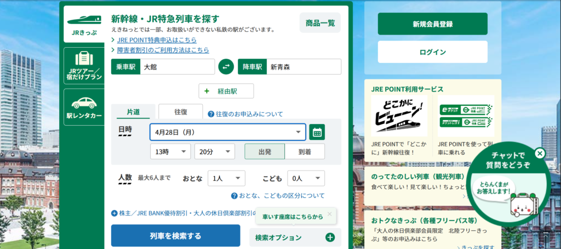This screenshot has height=249, width=561.
Task: Open the calendar date picker icon
Action: coord(317,132)
